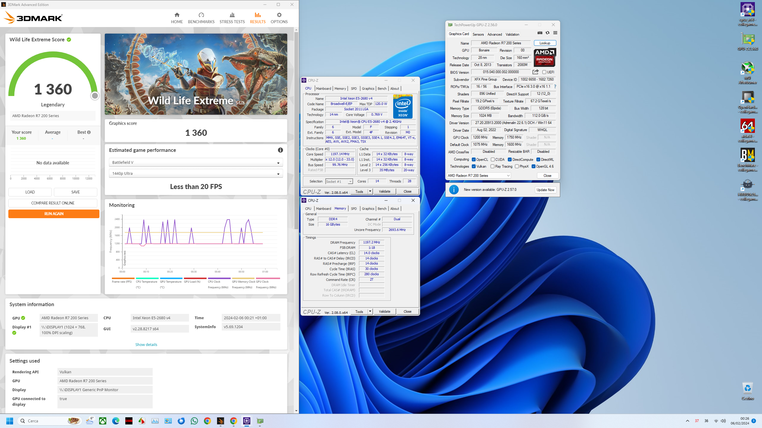Go to 3DMark HOME tab
The width and height of the screenshot is (762, 428).
(177, 18)
